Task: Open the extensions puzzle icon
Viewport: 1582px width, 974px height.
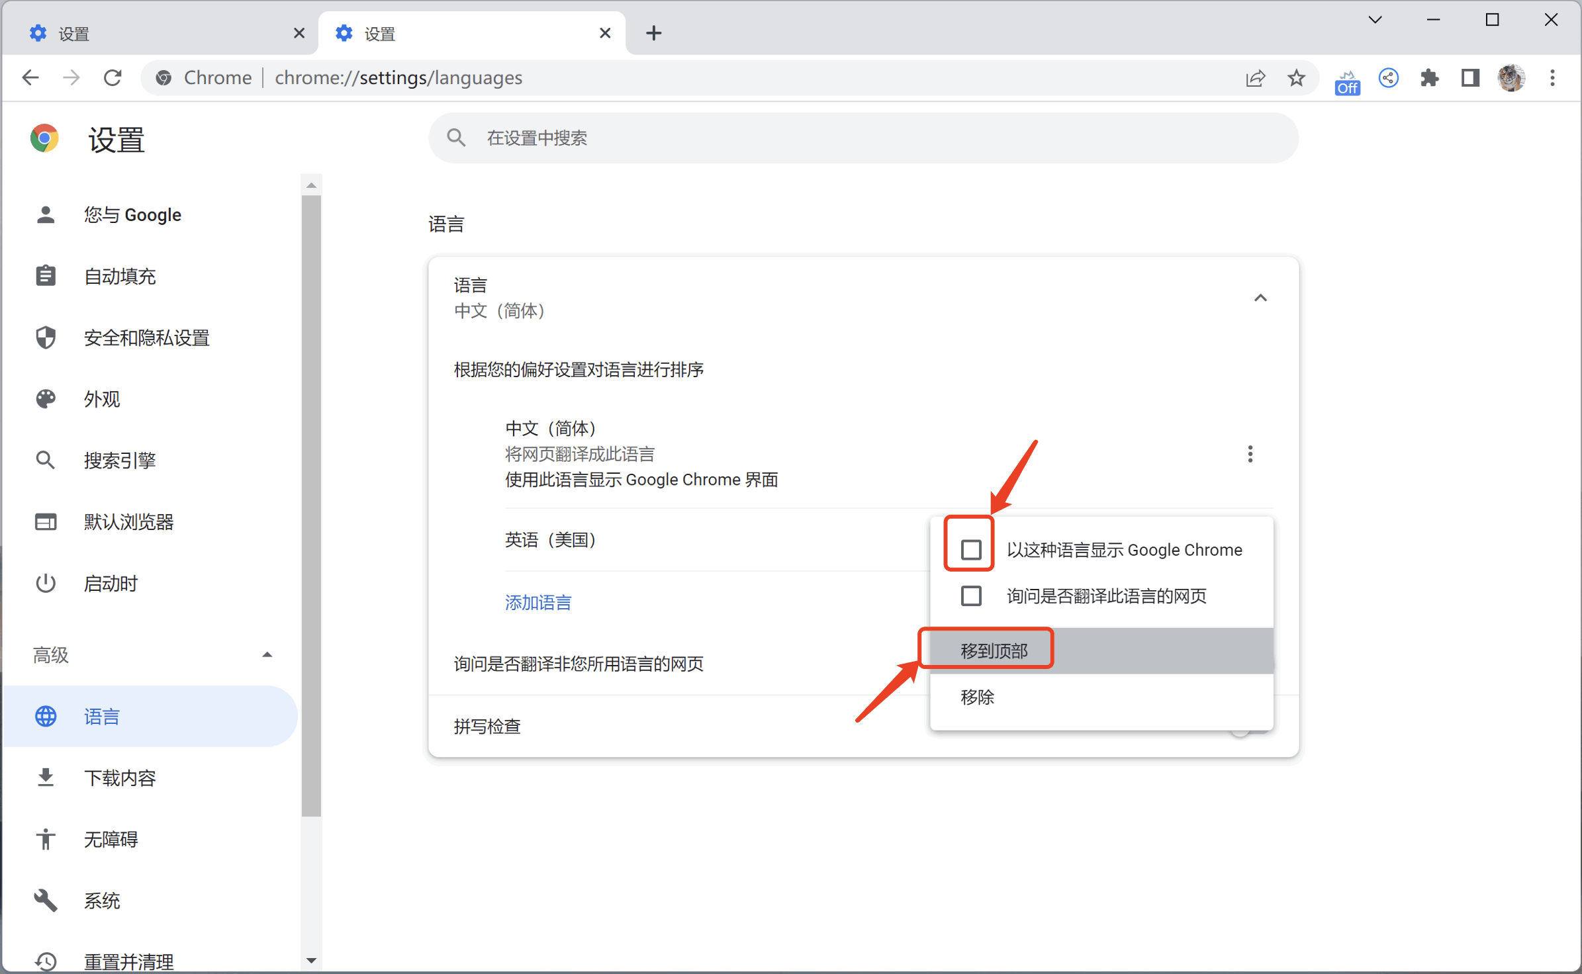Action: pyautogui.click(x=1430, y=78)
